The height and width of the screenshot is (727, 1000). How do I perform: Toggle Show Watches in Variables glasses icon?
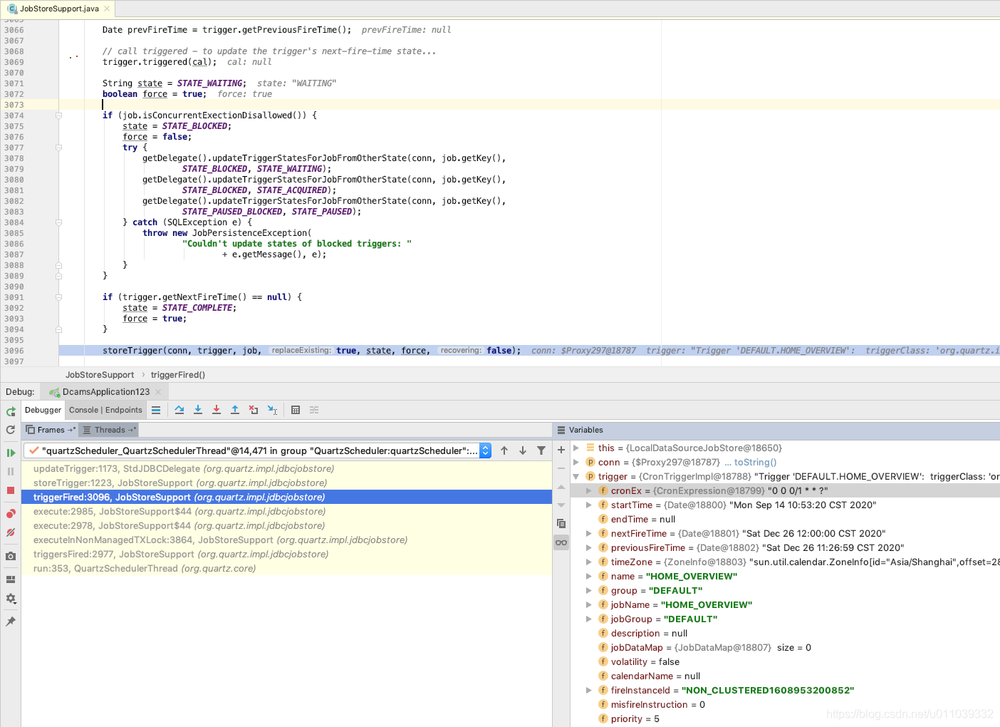(561, 542)
